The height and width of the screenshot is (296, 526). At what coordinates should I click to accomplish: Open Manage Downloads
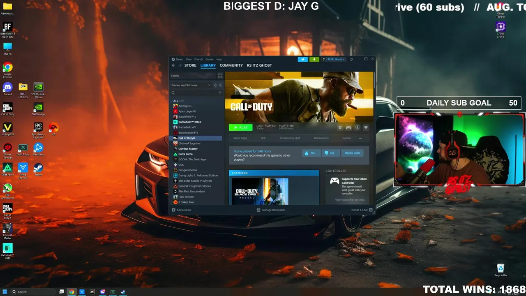tap(271, 210)
